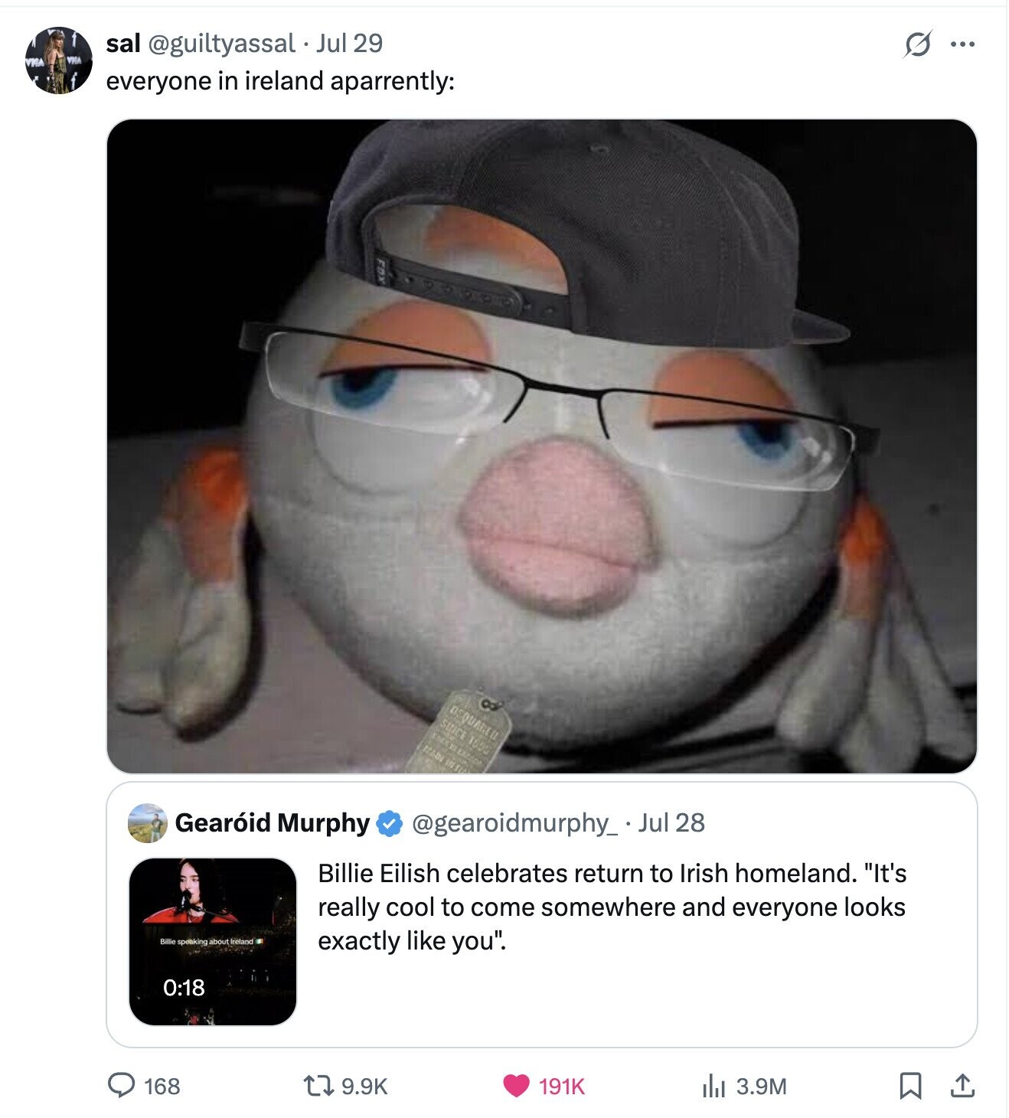Image resolution: width=1009 pixels, height=1118 pixels.
Task: Enlarge the plush fish meme image
Action: pos(541,446)
